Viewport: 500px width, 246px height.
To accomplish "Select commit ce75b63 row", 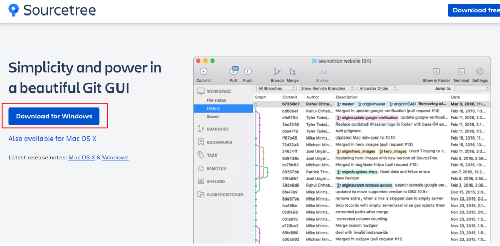I will (371, 165).
